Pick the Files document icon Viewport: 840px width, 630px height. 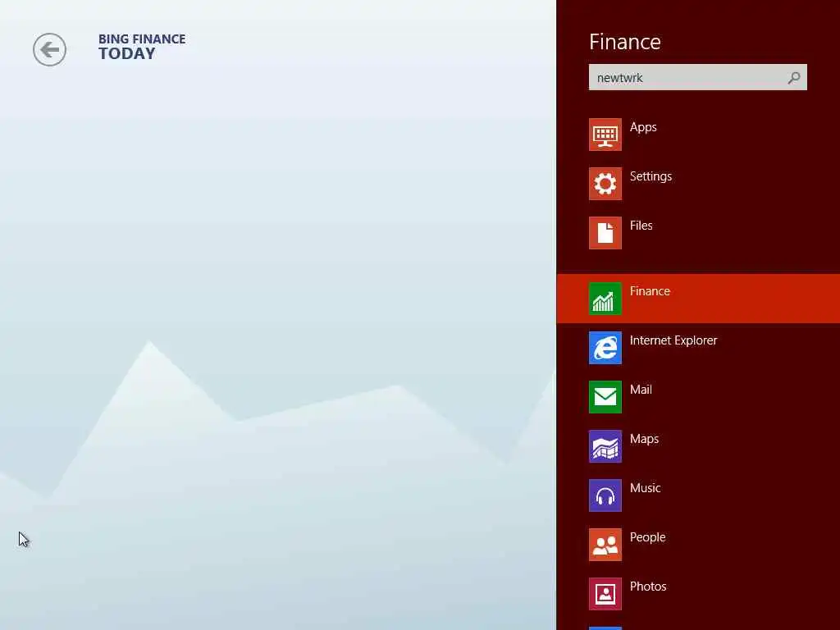point(605,233)
